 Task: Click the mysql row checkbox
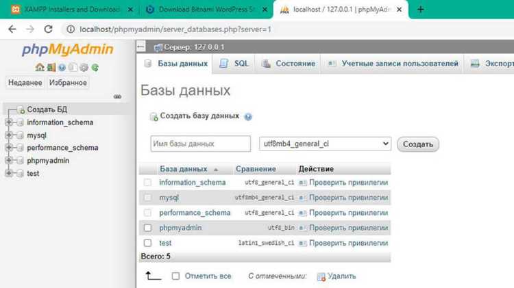[x=147, y=197]
